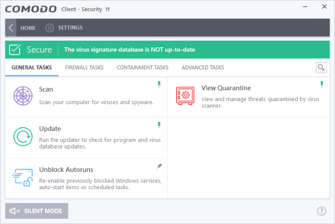335x224 pixels.
Task: Unpin the Update task
Action: coord(159,125)
